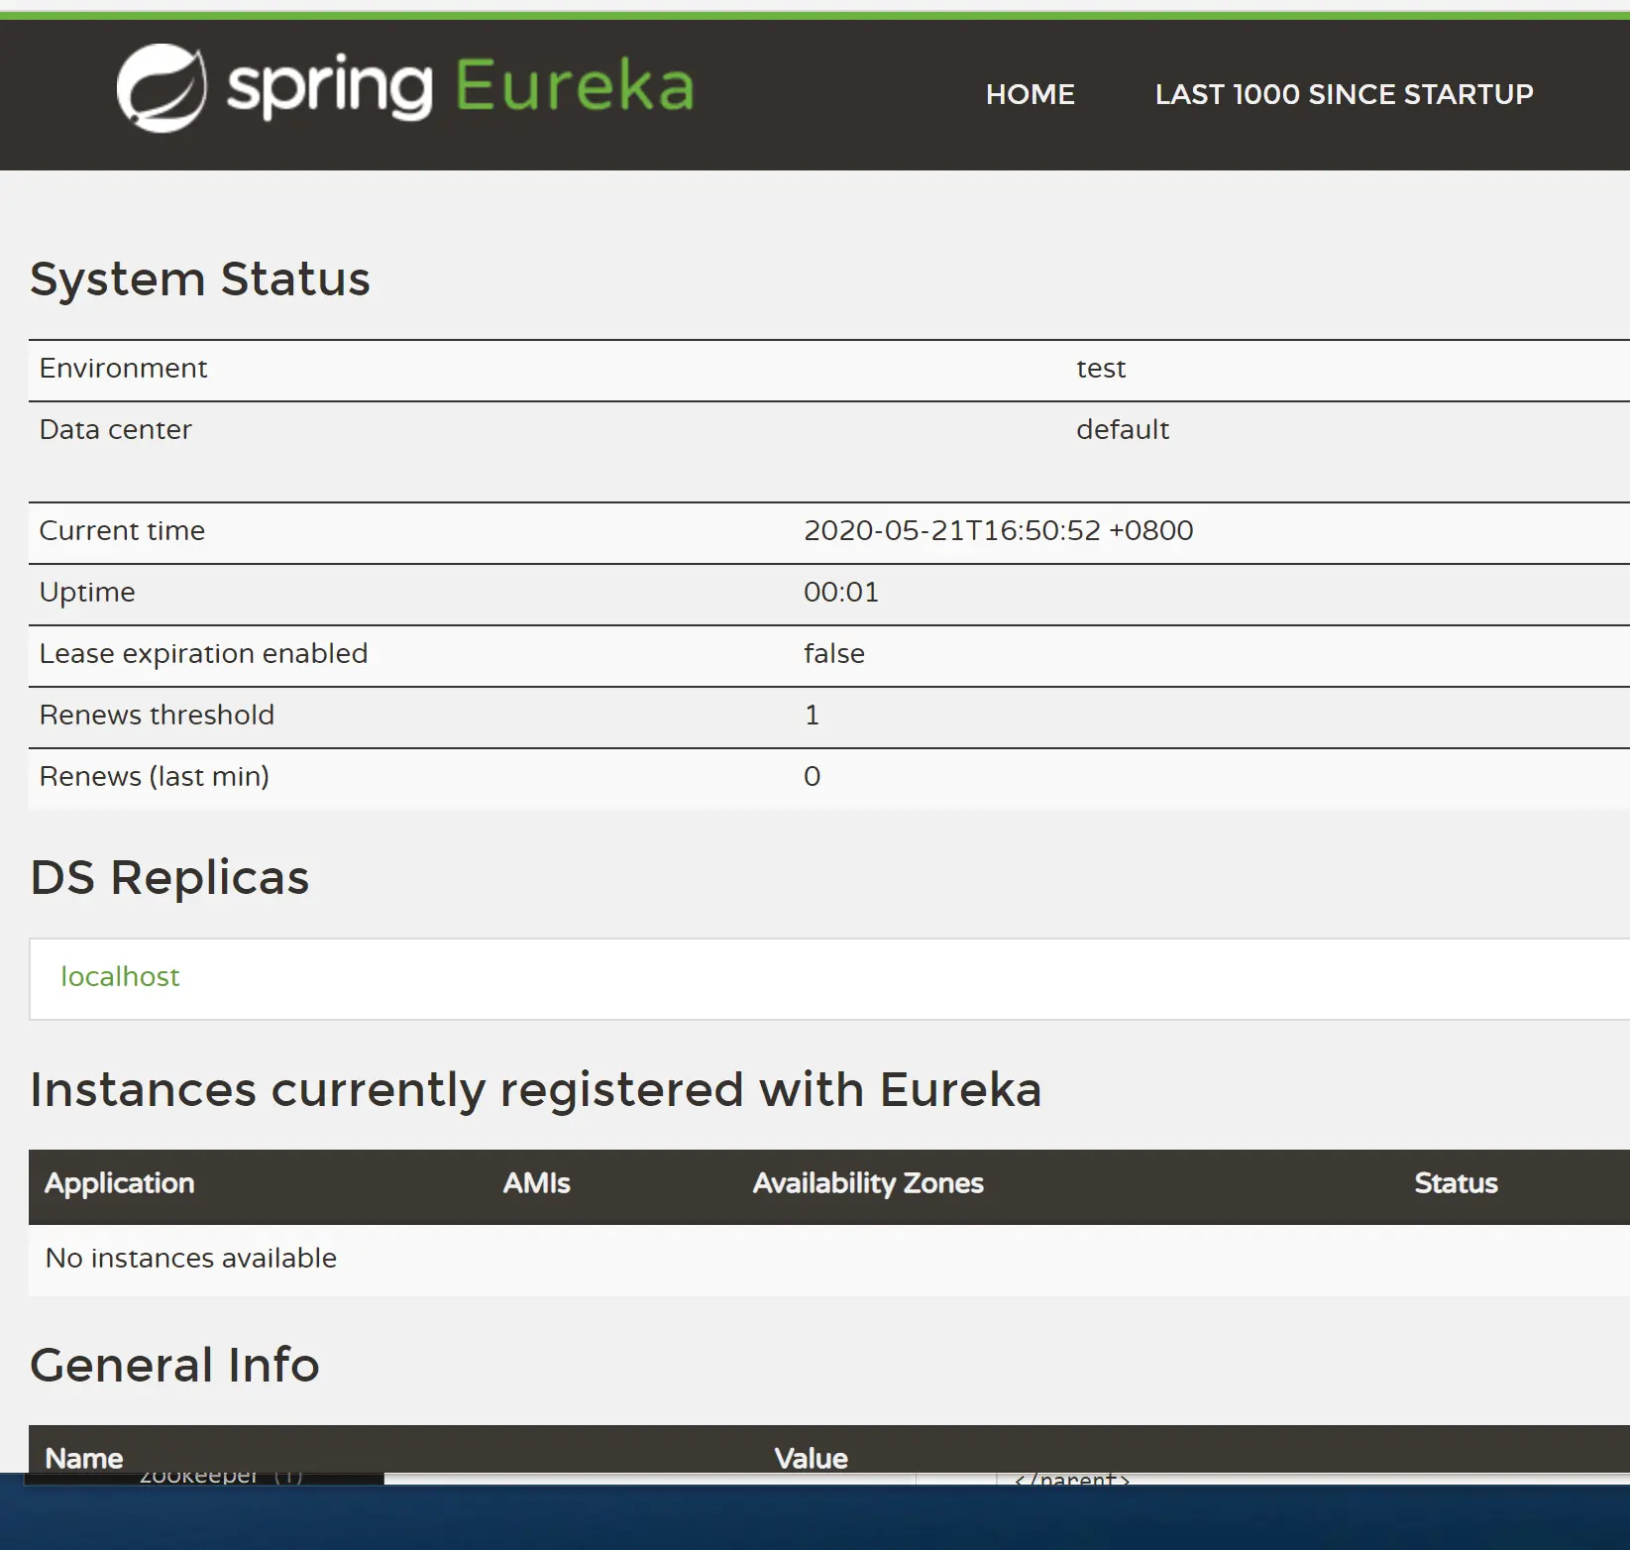Click Instances currently registered with Eureka heading
The width and height of the screenshot is (1630, 1550).
[x=536, y=1090]
